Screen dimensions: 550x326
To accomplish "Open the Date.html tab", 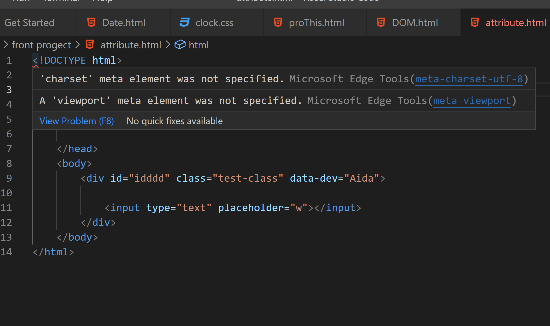I will pos(123,23).
